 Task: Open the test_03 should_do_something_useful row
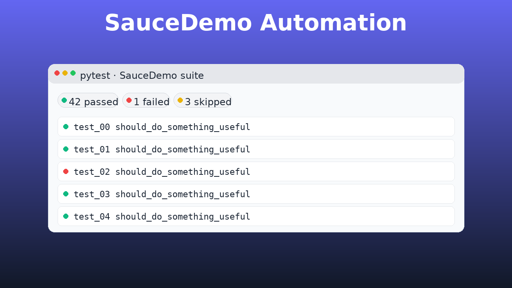click(256, 194)
